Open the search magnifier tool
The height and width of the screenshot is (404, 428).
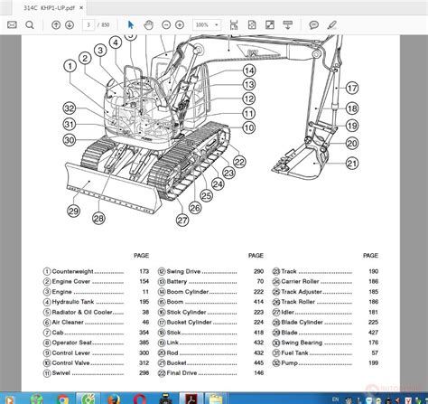click(x=30, y=24)
